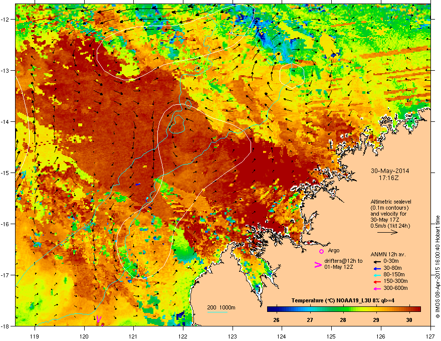
Task: Click the Temperature NOAA19_L3U colorbar title
Action: click(343, 300)
